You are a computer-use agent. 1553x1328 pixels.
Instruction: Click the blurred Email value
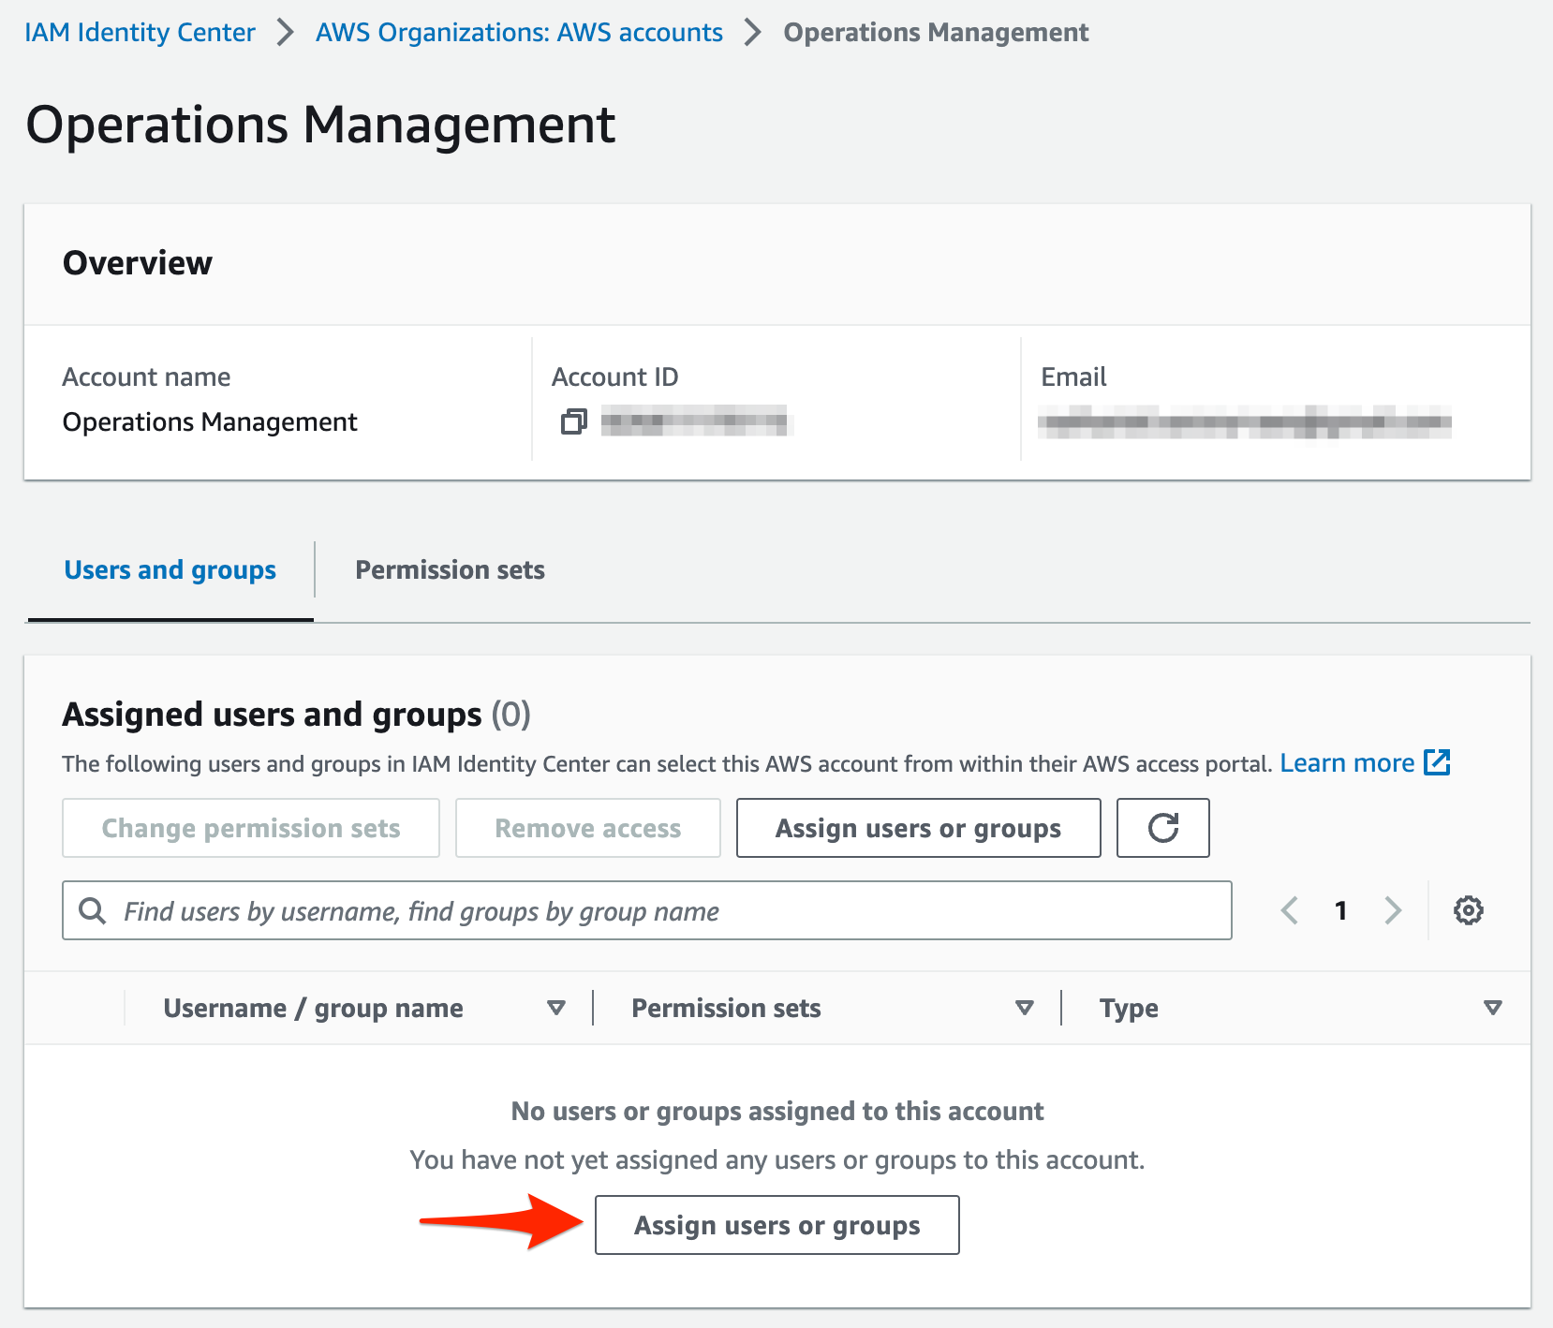pyautogui.click(x=1245, y=422)
